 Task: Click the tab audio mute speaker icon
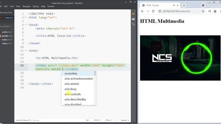(174, 6)
